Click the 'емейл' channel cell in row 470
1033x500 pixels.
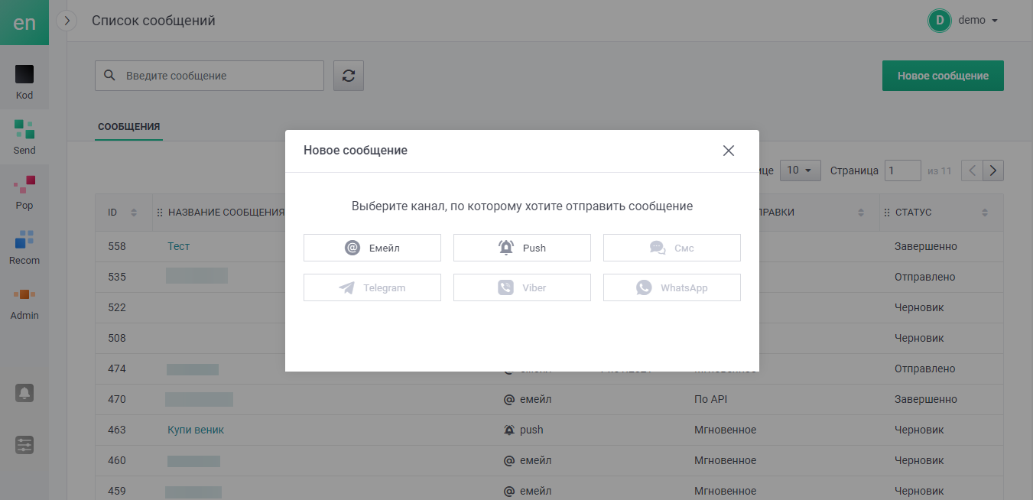coord(528,399)
